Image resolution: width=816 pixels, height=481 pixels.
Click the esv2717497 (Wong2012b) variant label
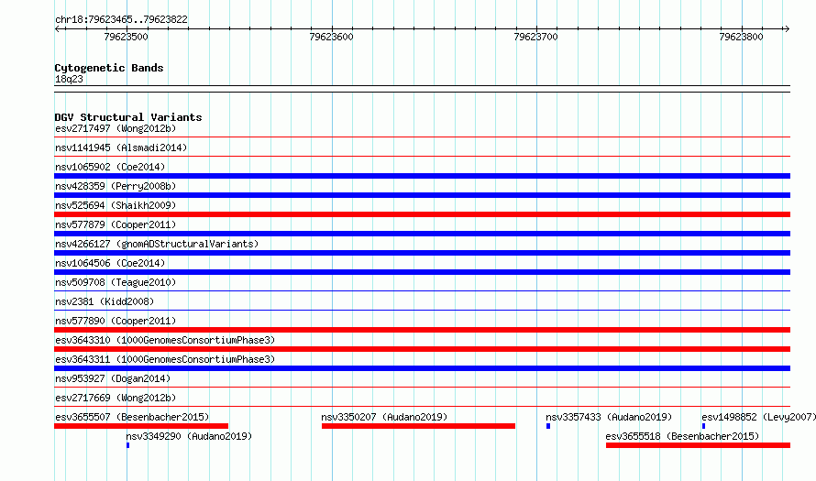[116, 128]
